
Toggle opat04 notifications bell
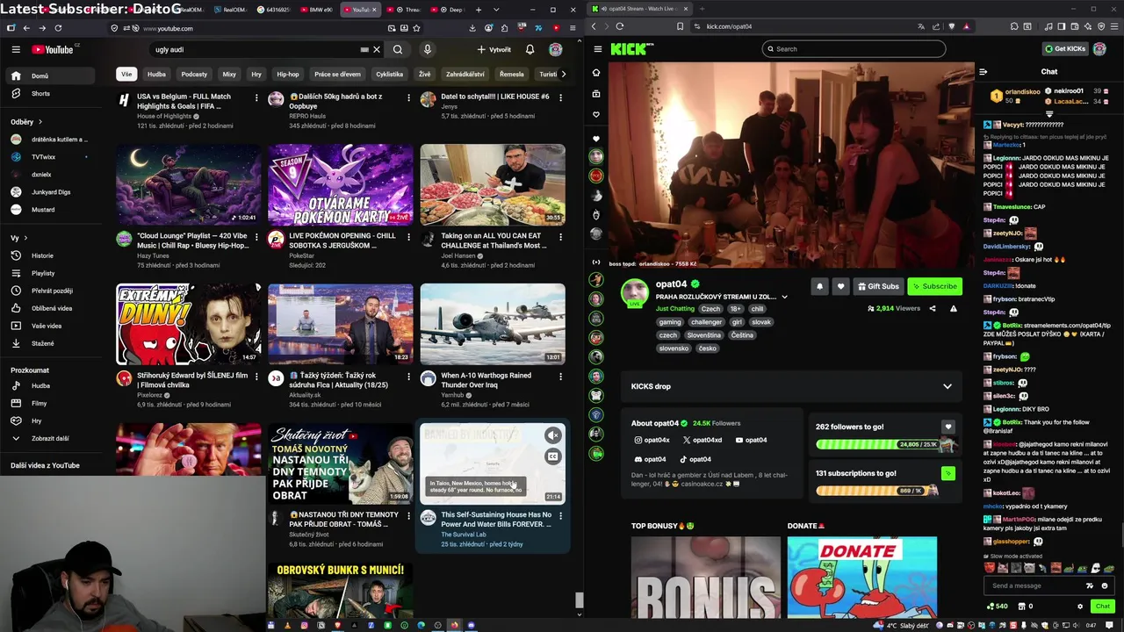(x=819, y=286)
